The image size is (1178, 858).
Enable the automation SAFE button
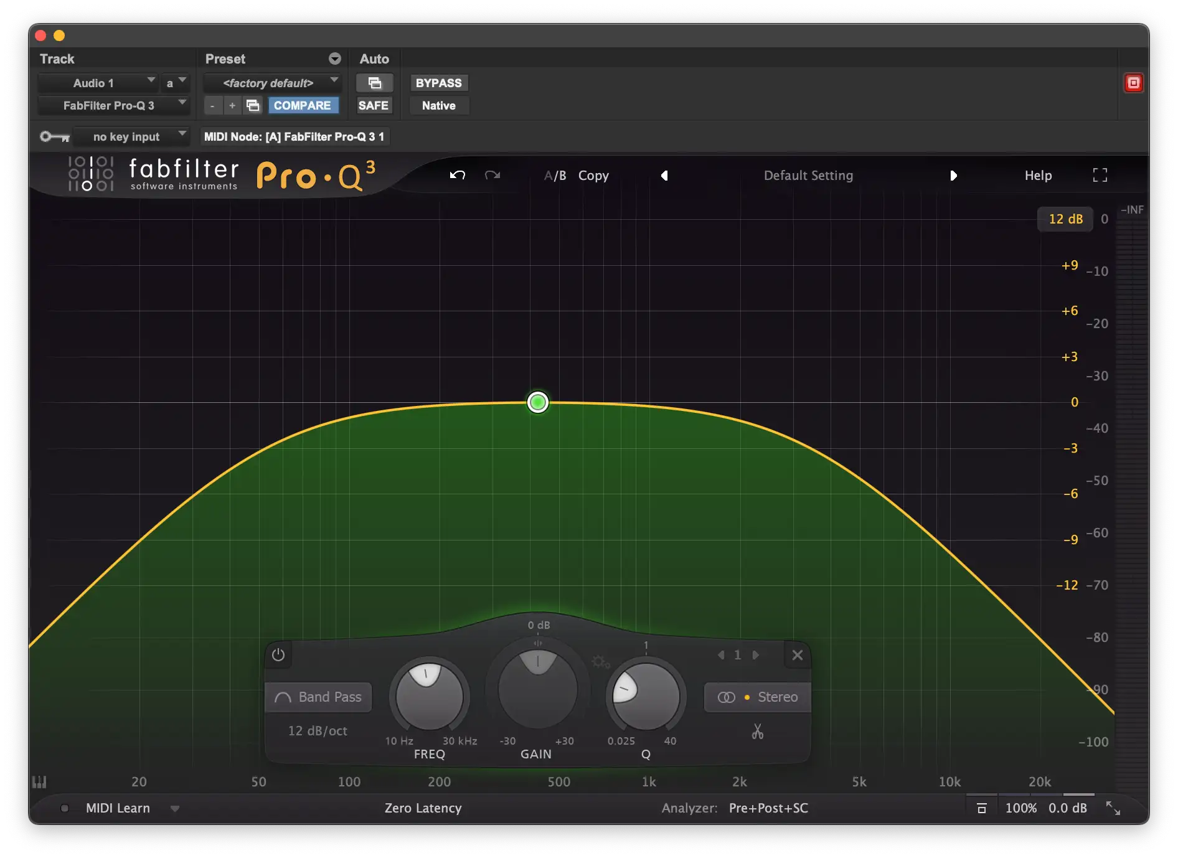click(x=373, y=106)
